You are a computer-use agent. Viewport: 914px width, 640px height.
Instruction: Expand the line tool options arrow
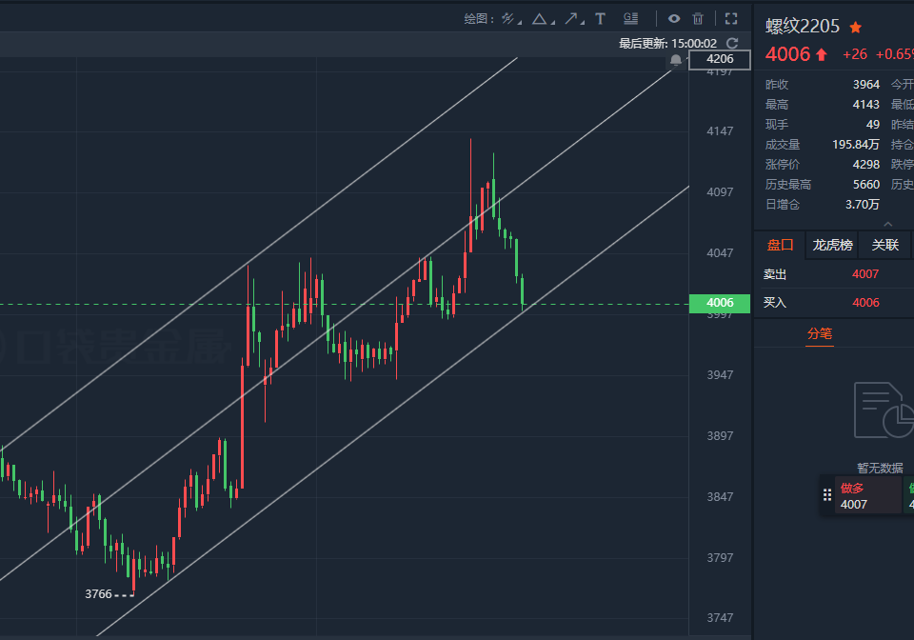[520, 23]
